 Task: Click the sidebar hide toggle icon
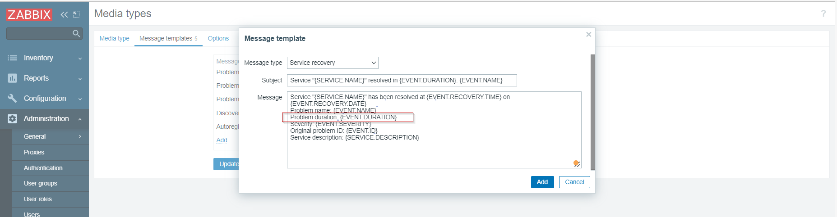pyautogui.click(x=77, y=14)
